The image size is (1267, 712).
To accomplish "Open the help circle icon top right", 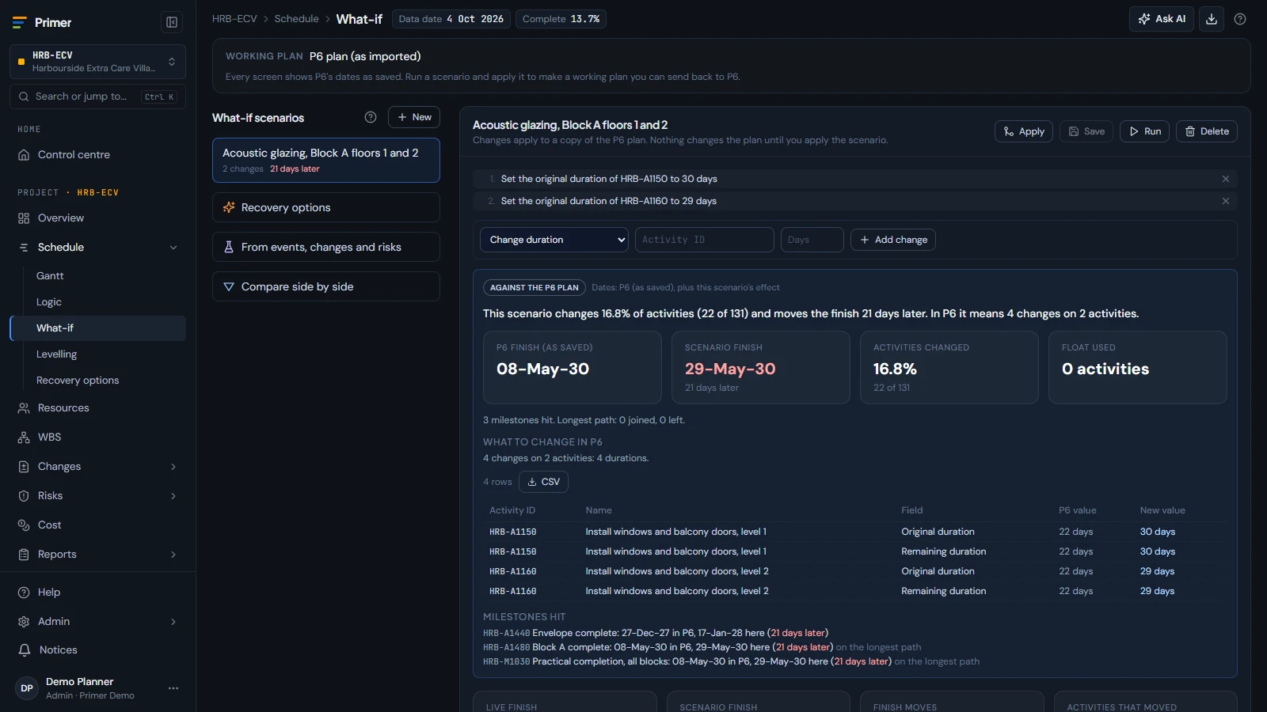I will pos(1240,19).
